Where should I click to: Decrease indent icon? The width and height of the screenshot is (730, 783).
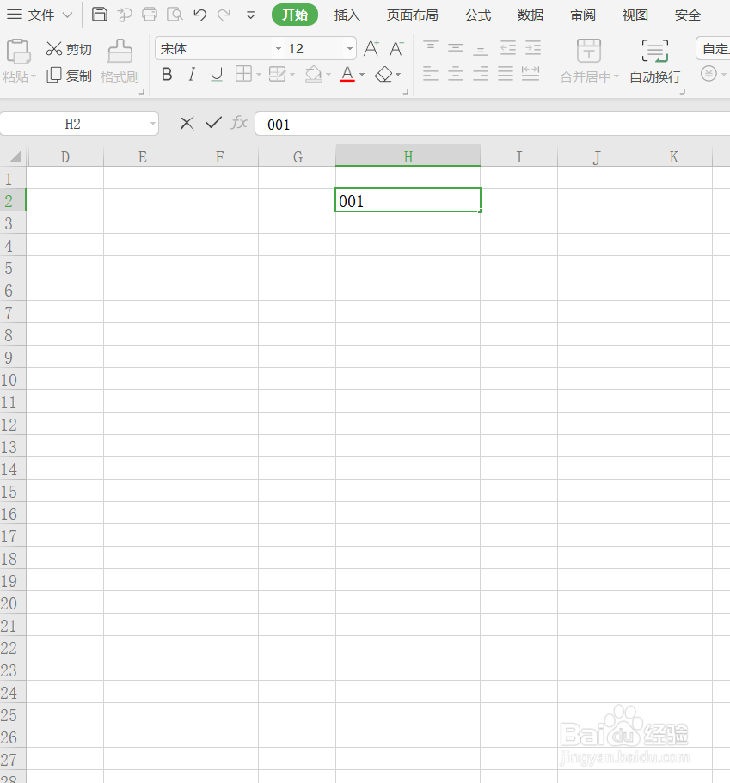(508, 48)
